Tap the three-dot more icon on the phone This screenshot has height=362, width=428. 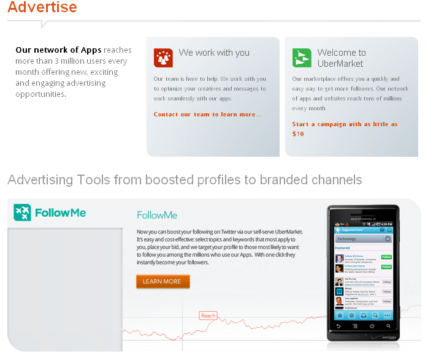386,315
